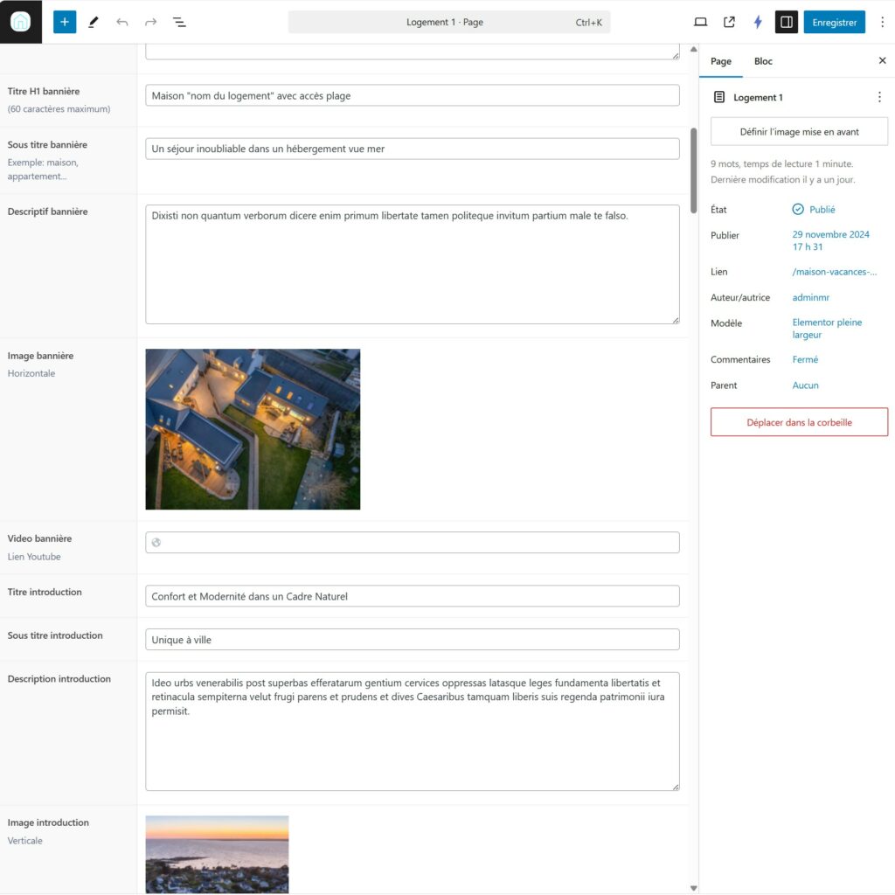Click the Image bannière label

pos(40,356)
